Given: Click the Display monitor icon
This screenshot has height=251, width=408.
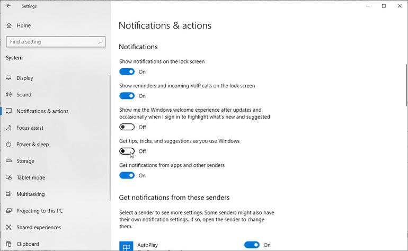Looking at the screenshot, I should 8,78.
